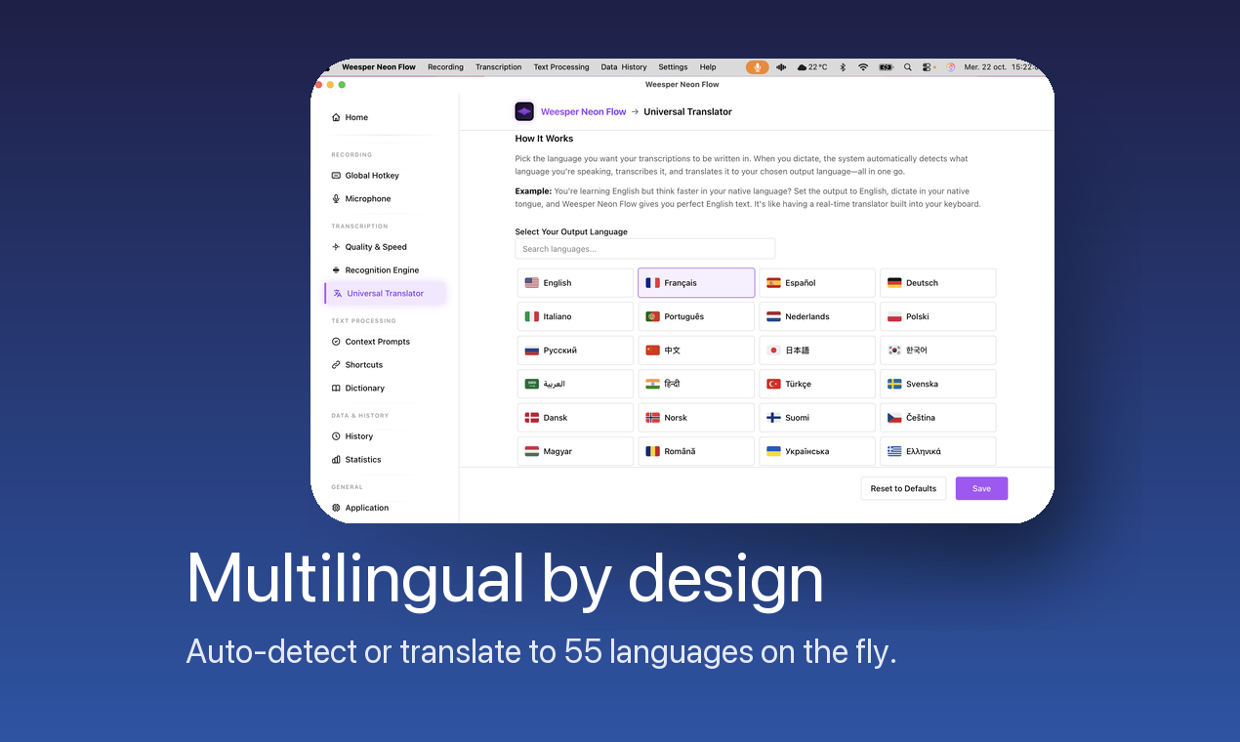Image resolution: width=1240 pixels, height=742 pixels.
Task: Open the Dictionary section
Action: point(364,389)
